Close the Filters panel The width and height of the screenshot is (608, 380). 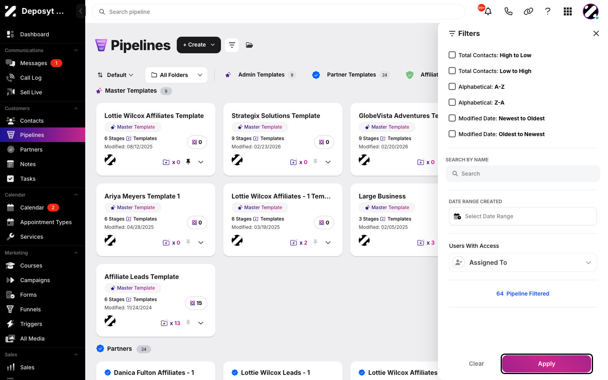click(596, 34)
